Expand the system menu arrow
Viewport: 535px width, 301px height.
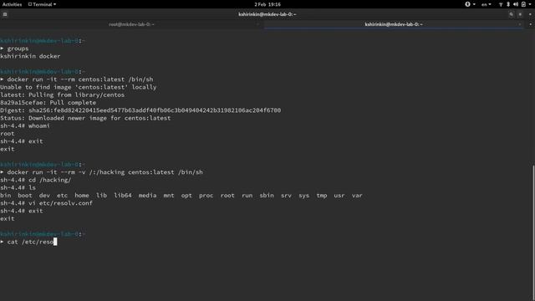click(530, 4)
